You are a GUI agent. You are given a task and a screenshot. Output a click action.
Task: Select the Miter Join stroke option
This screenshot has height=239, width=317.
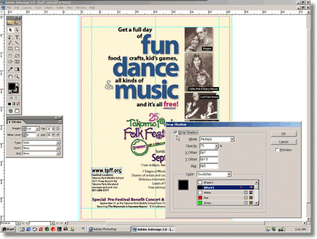[x=50, y=135]
